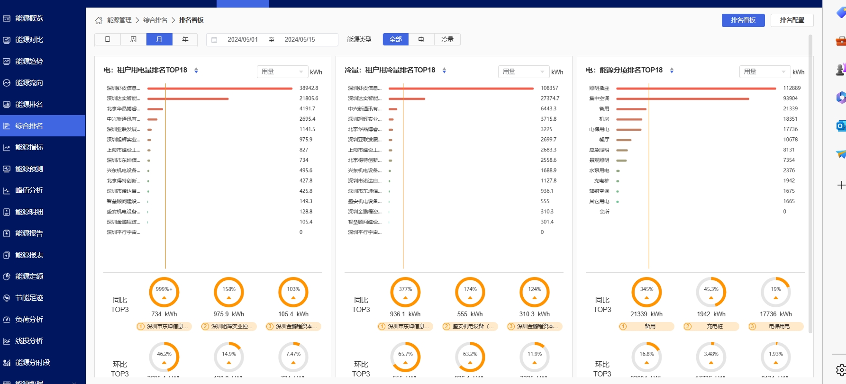The width and height of the screenshot is (846, 384).
Task: Select the 日 time period option
Action: (108, 39)
